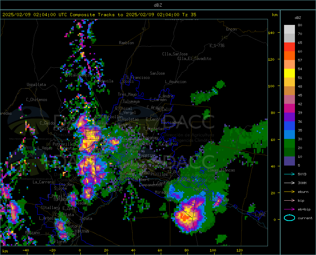This screenshot has height=255, width=316.
Task: Click the magenta eb+bip arrow in legend
Action: pyautogui.click(x=289, y=209)
